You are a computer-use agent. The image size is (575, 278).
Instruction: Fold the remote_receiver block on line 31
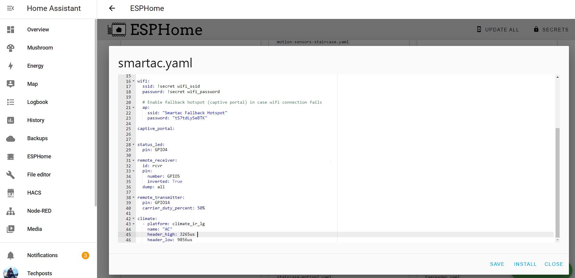coord(133,160)
